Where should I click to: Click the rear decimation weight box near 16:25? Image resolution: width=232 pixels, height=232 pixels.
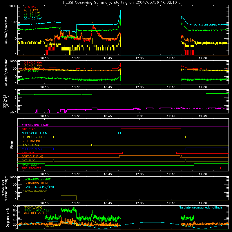69,198
